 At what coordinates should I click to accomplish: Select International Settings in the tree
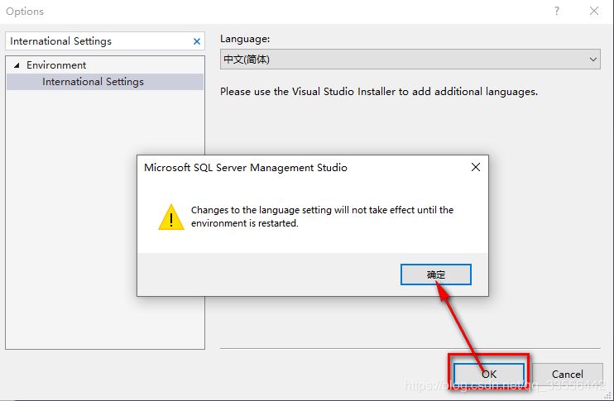point(105,82)
